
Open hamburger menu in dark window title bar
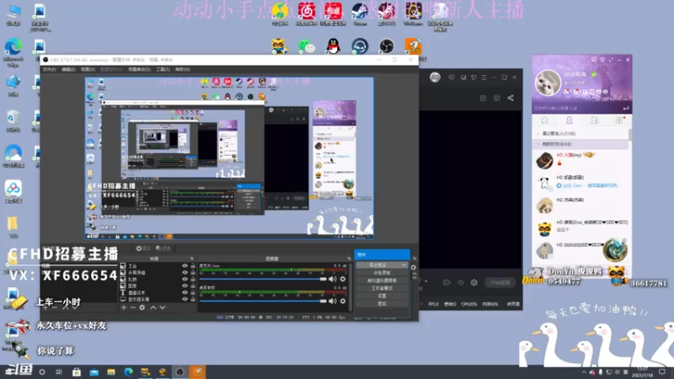(484, 77)
